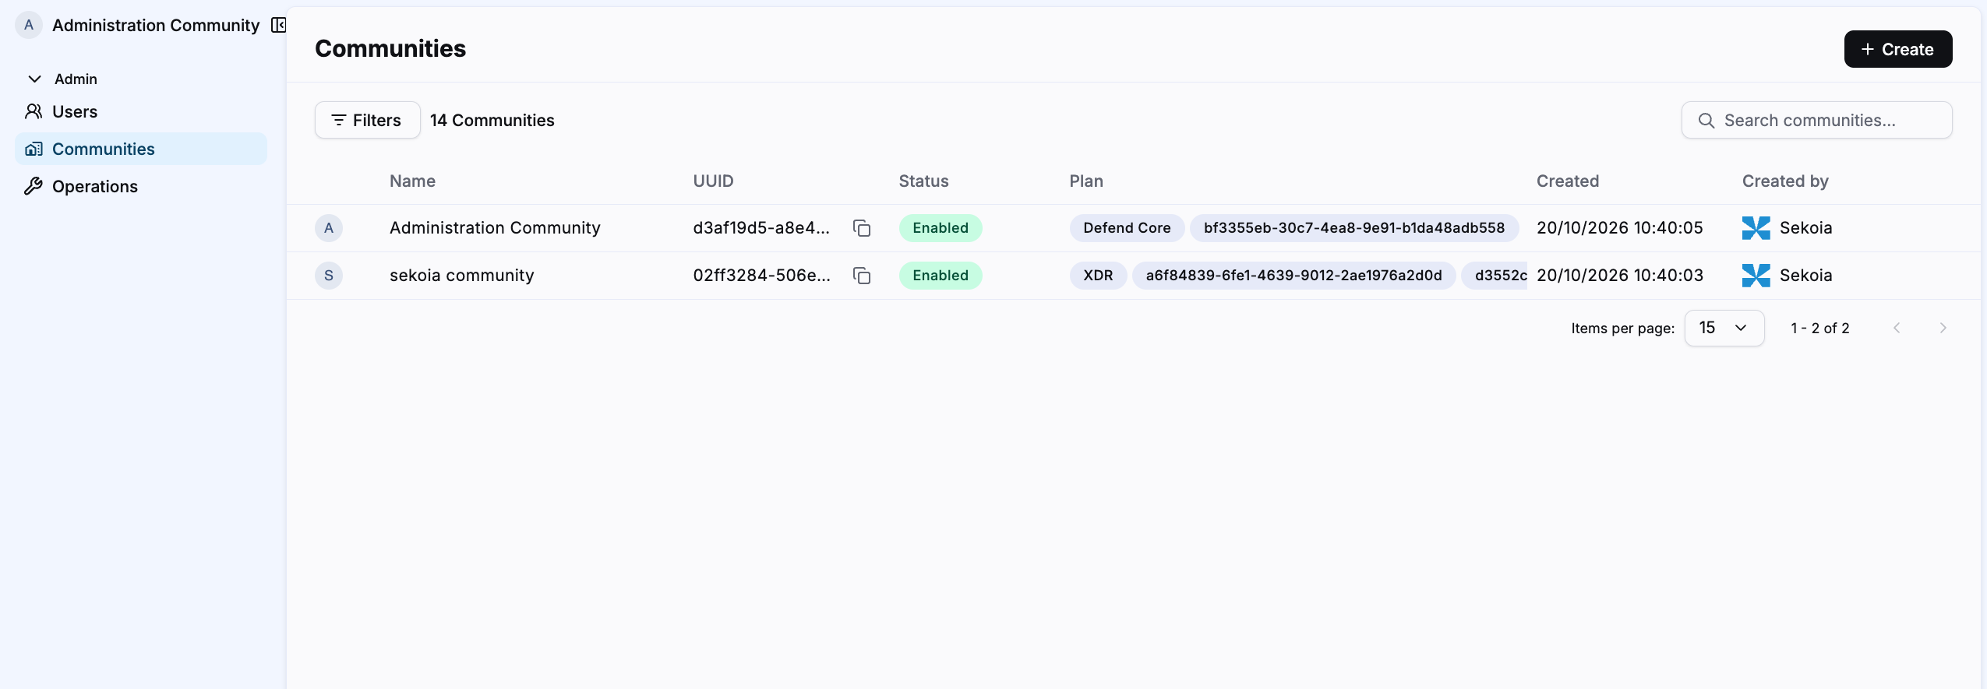Image resolution: width=1987 pixels, height=689 pixels.
Task: Copy UUID of sekoia community
Action: [x=862, y=276]
